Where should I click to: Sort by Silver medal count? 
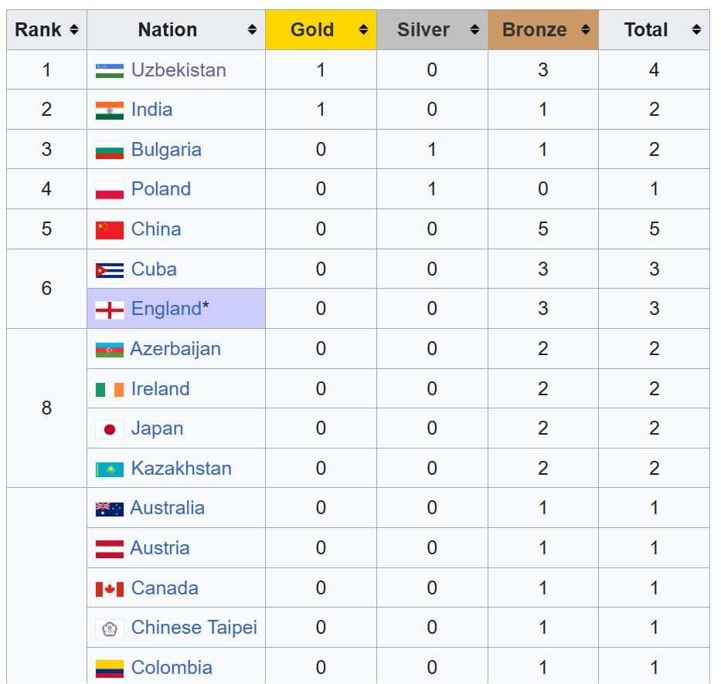[474, 30]
